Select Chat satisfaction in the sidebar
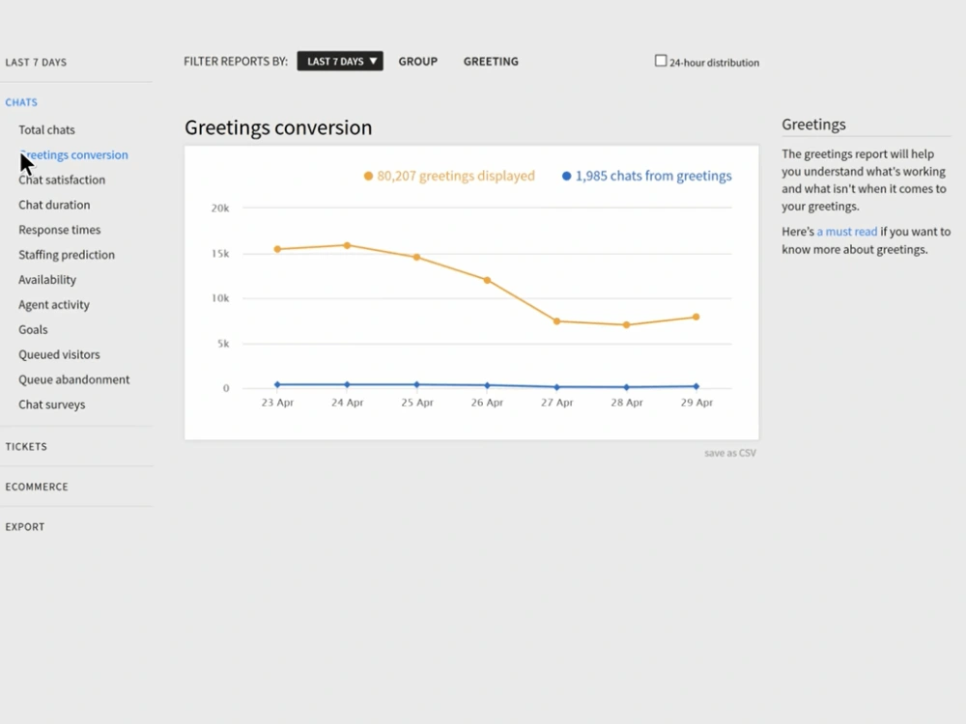This screenshot has height=724, width=966. [62, 180]
